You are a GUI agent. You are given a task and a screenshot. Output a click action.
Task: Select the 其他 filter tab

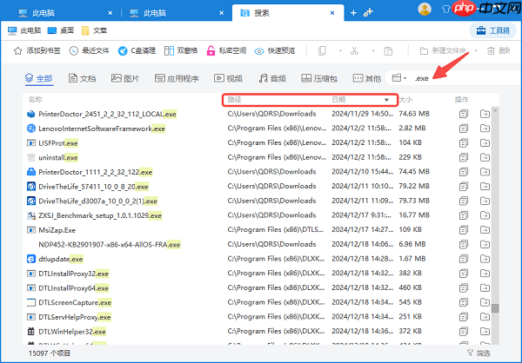click(367, 78)
